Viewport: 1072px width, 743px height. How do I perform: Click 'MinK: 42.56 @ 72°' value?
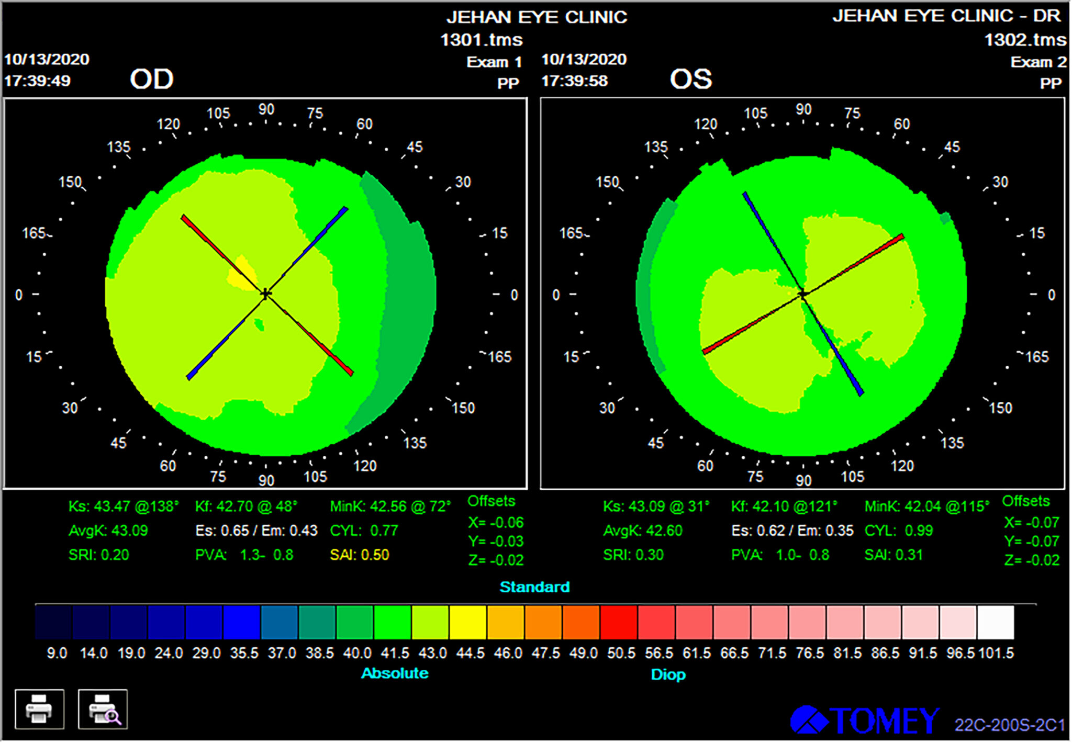(x=390, y=506)
